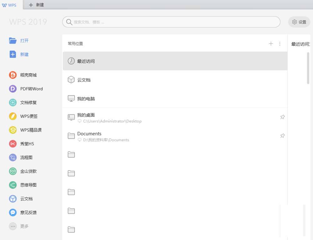Click the 打开 folder icon
The height and width of the screenshot is (240, 313).
click(x=13, y=41)
